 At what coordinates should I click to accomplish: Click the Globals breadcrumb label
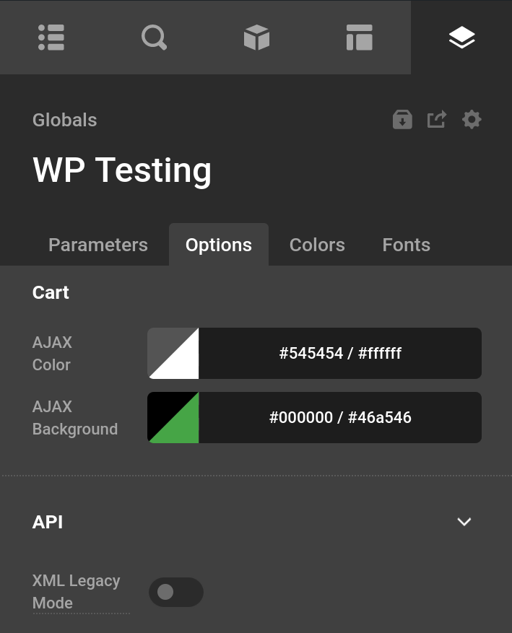click(64, 120)
